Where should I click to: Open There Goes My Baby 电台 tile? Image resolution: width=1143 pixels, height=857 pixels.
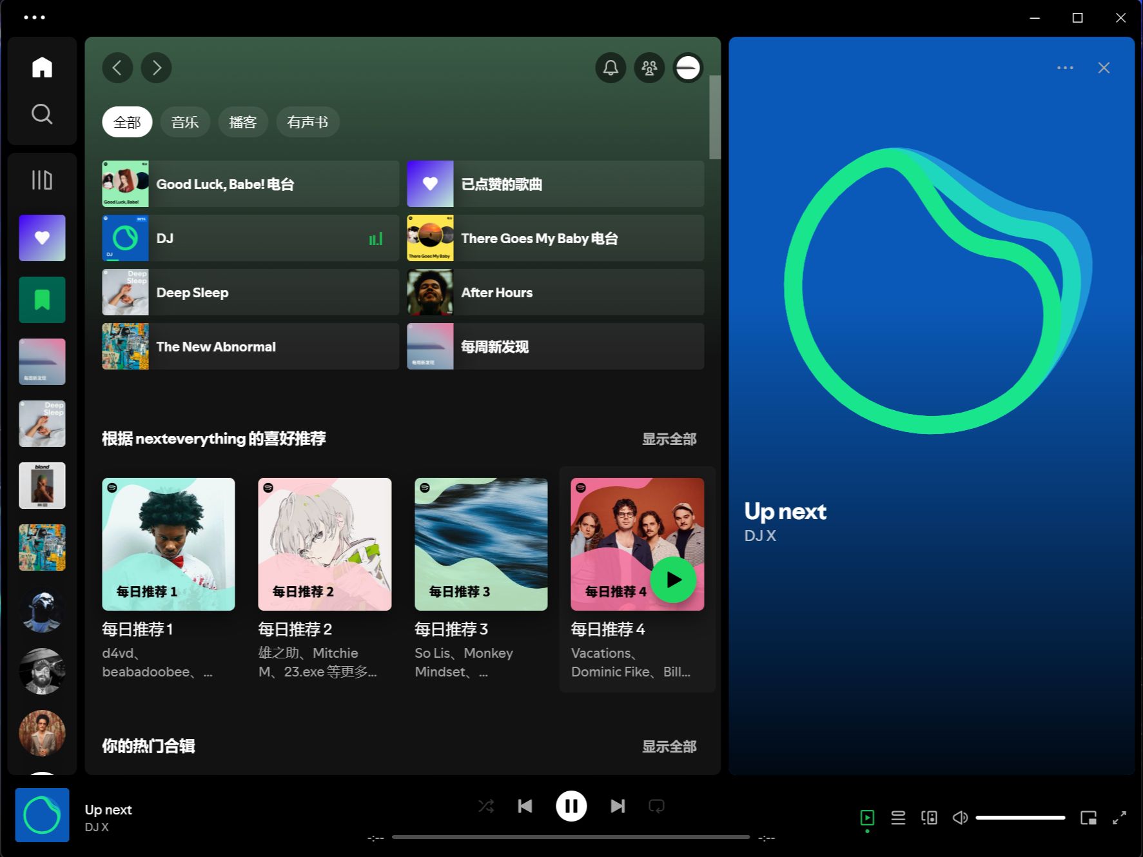click(x=555, y=238)
